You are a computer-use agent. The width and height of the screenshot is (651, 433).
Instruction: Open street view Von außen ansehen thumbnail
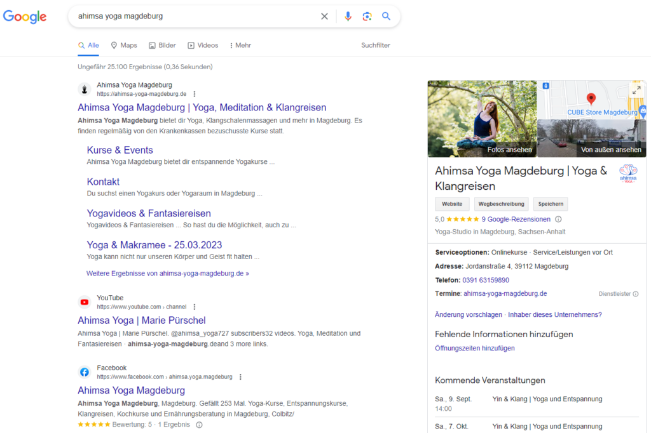click(x=592, y=138)
